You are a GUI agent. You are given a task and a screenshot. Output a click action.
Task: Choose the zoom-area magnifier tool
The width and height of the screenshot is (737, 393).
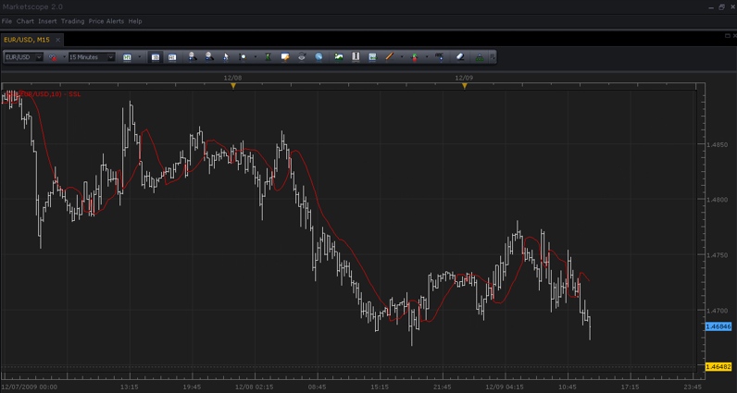click(243, 57)
